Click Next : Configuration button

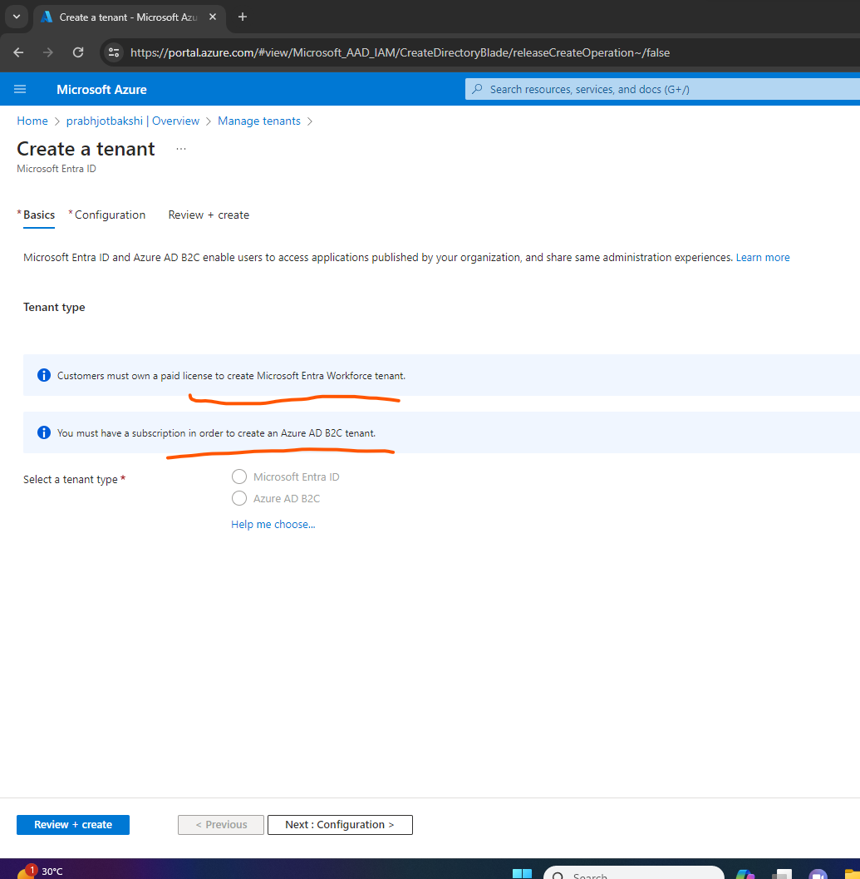pos(340,825)
